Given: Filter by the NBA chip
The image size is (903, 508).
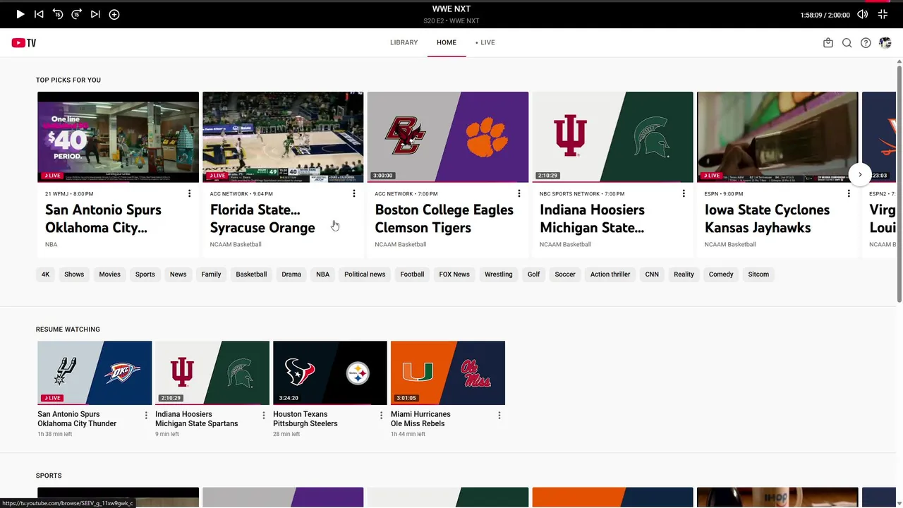Looking at the screenshot, I should 322,274.
